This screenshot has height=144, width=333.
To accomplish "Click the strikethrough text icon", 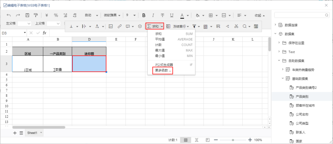I will pos(162,15).
